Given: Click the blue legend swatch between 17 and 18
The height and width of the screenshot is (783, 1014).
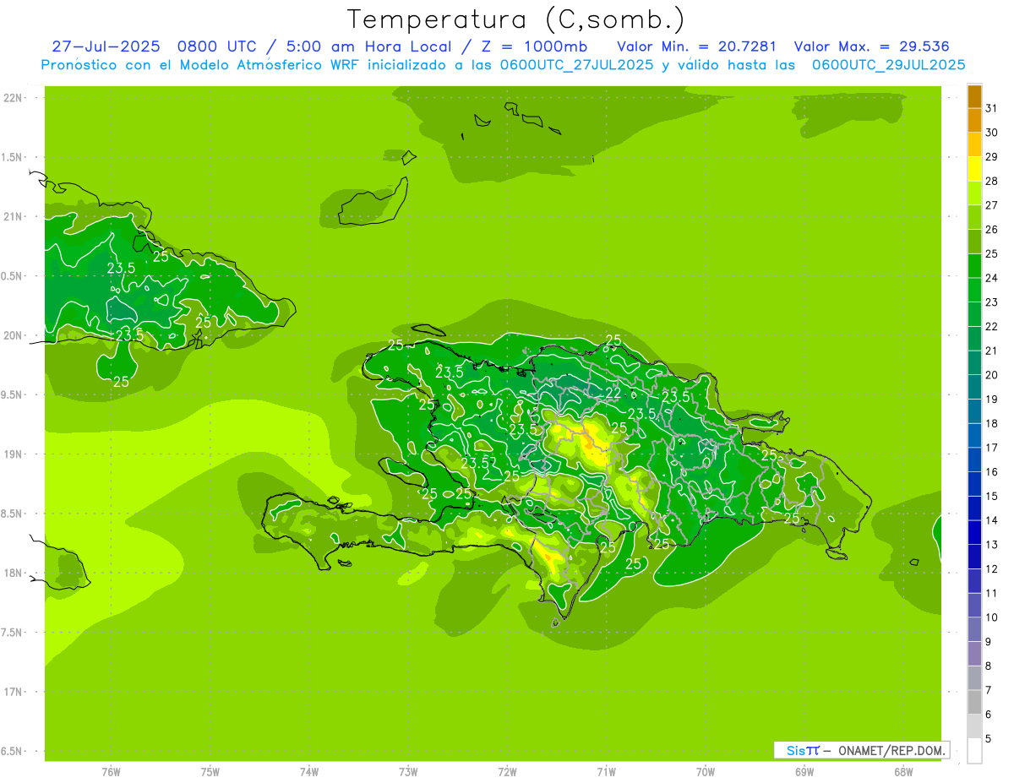Looking at the screenshot, I should tap(974, 436).
